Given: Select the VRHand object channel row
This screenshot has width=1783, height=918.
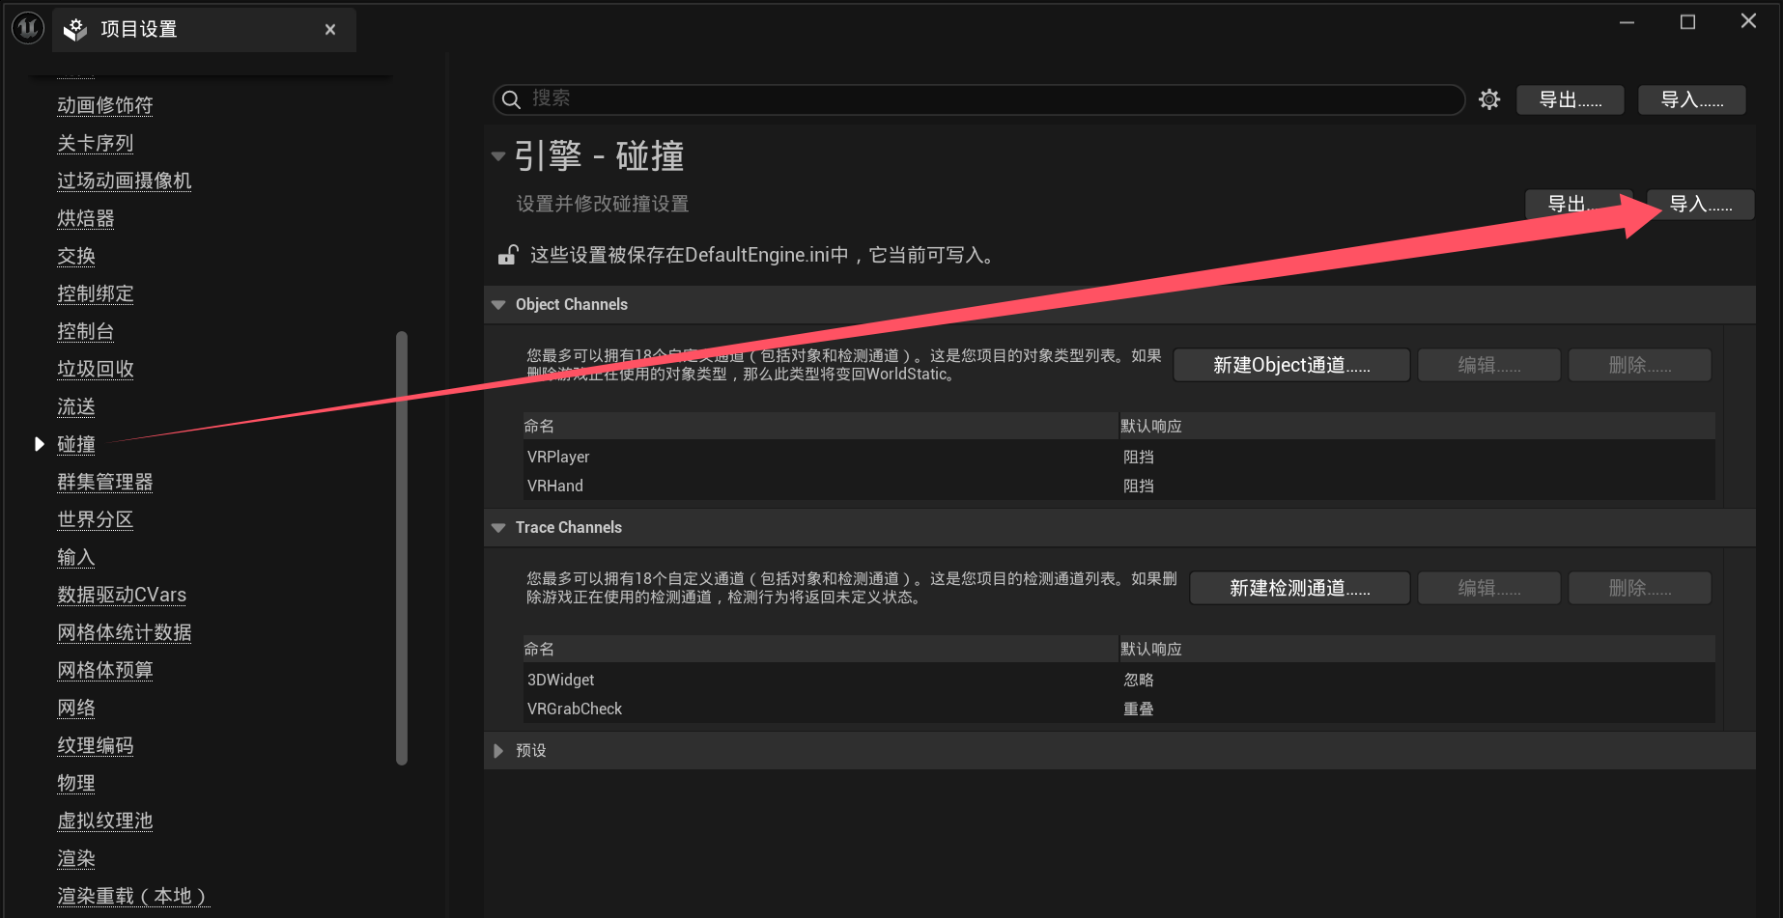Looking at the screenshot, I should (x=1119, y=486).
